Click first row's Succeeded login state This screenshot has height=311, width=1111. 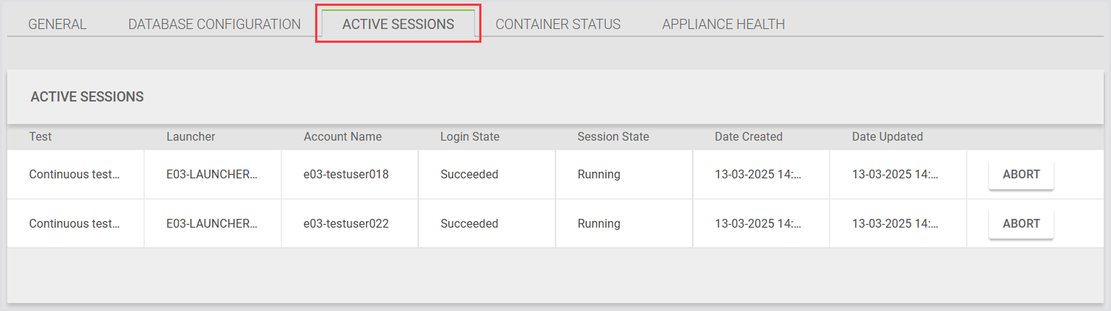pos(469,175)
